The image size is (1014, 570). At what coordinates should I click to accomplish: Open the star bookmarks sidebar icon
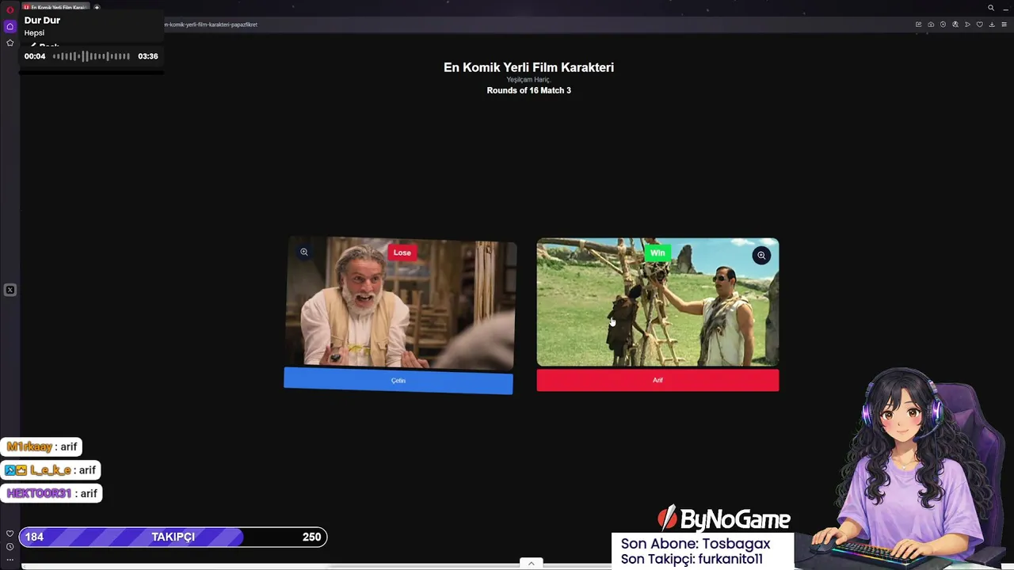tap(10, 43)
